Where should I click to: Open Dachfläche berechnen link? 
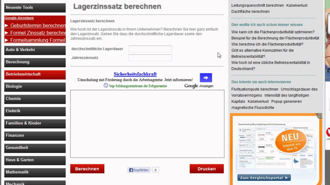[250, 11]
